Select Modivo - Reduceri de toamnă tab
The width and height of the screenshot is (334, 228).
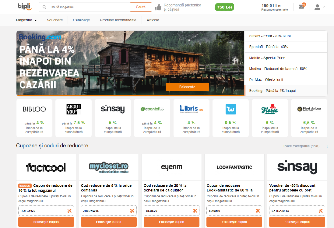pyautogui.click(x=286, y=69)
